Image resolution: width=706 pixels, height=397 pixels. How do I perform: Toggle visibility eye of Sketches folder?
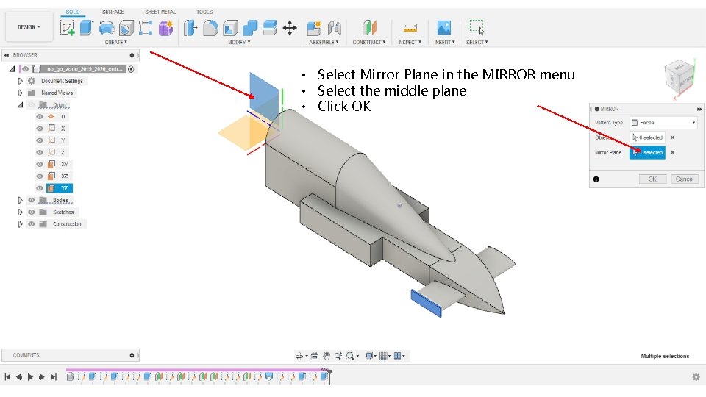coord(31,212)
